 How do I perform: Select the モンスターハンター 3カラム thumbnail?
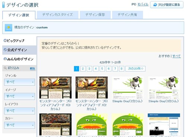[x=55, y=87]
